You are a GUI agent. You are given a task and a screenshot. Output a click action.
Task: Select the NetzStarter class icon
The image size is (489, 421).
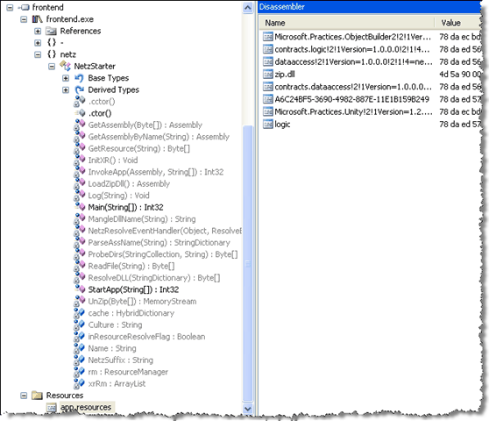(66, 66)
